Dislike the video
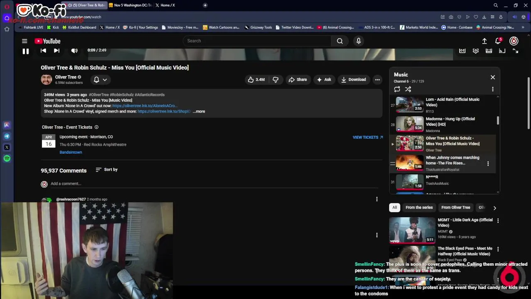 [x=275, y=79]
